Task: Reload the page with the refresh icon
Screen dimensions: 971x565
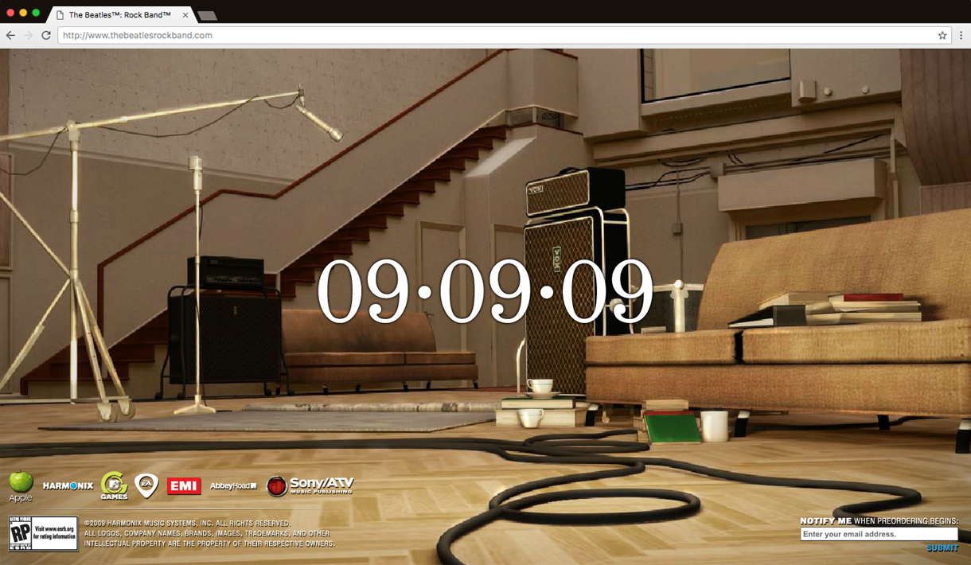Action: coord(46,35)
